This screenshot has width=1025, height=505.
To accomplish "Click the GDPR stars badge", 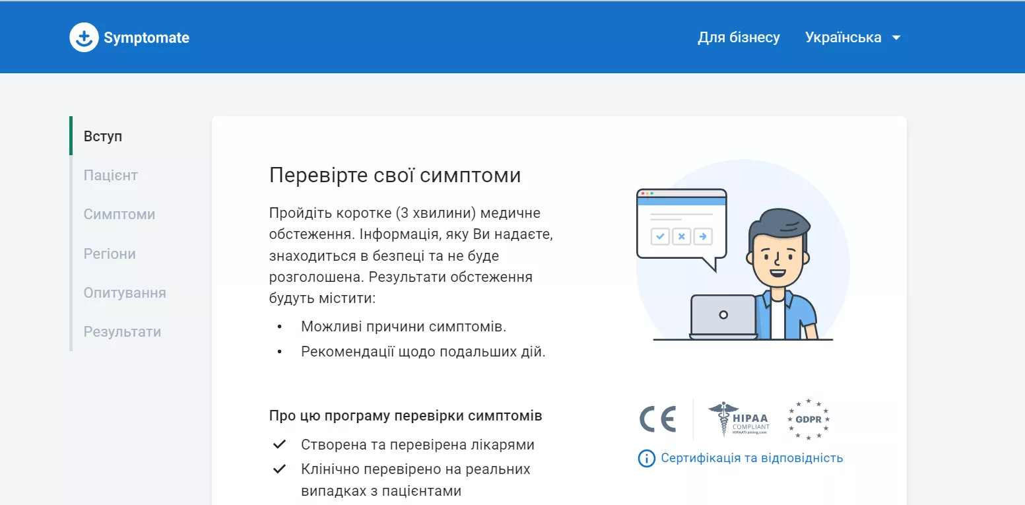I will [x=809, y=419].
